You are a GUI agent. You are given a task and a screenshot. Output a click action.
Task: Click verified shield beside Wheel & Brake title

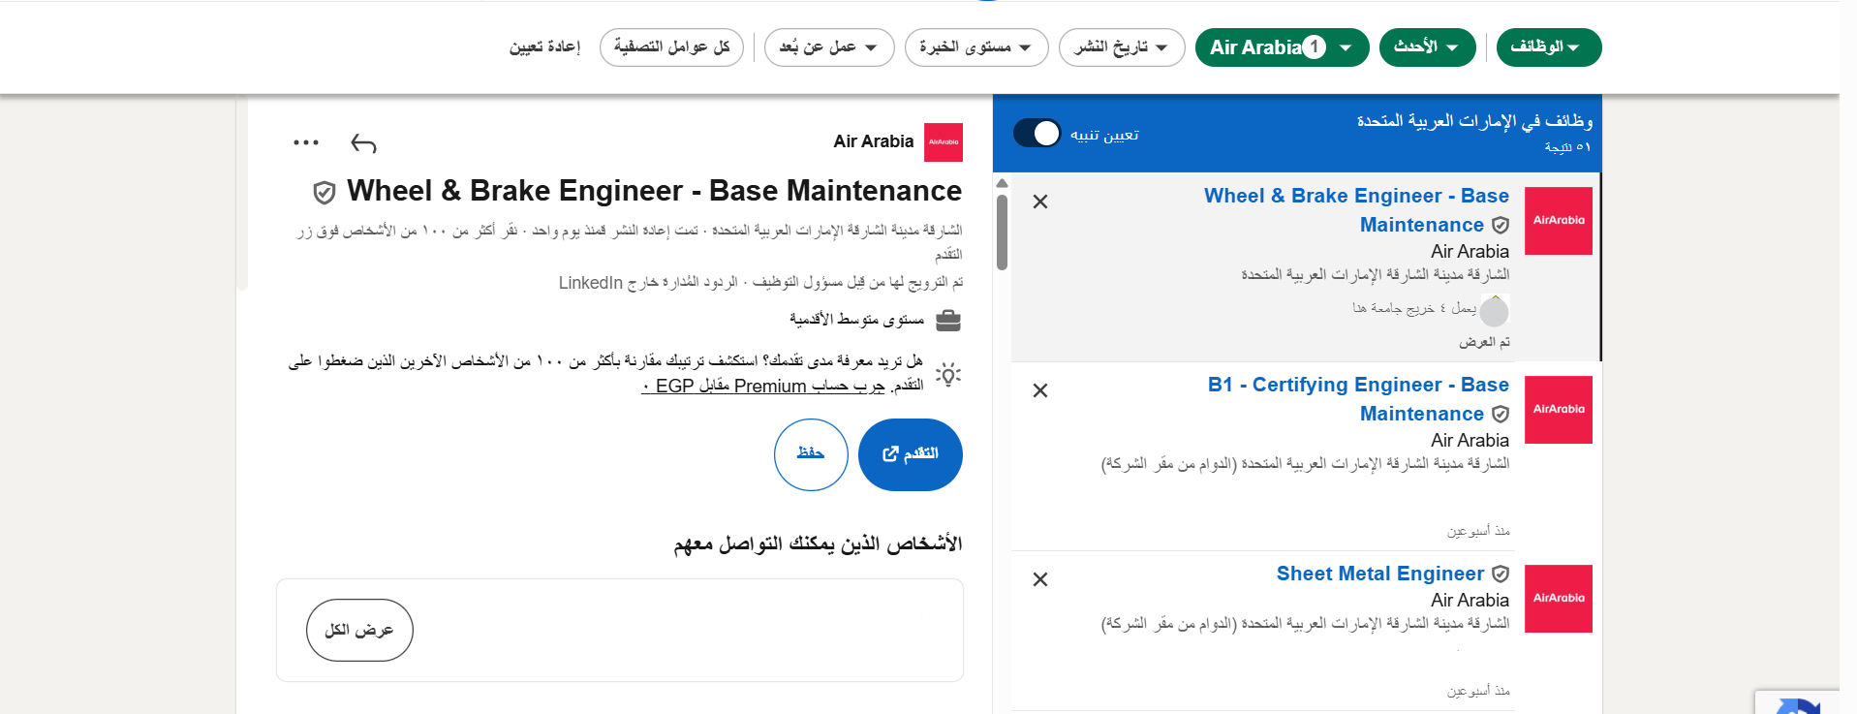click(325, 193)
